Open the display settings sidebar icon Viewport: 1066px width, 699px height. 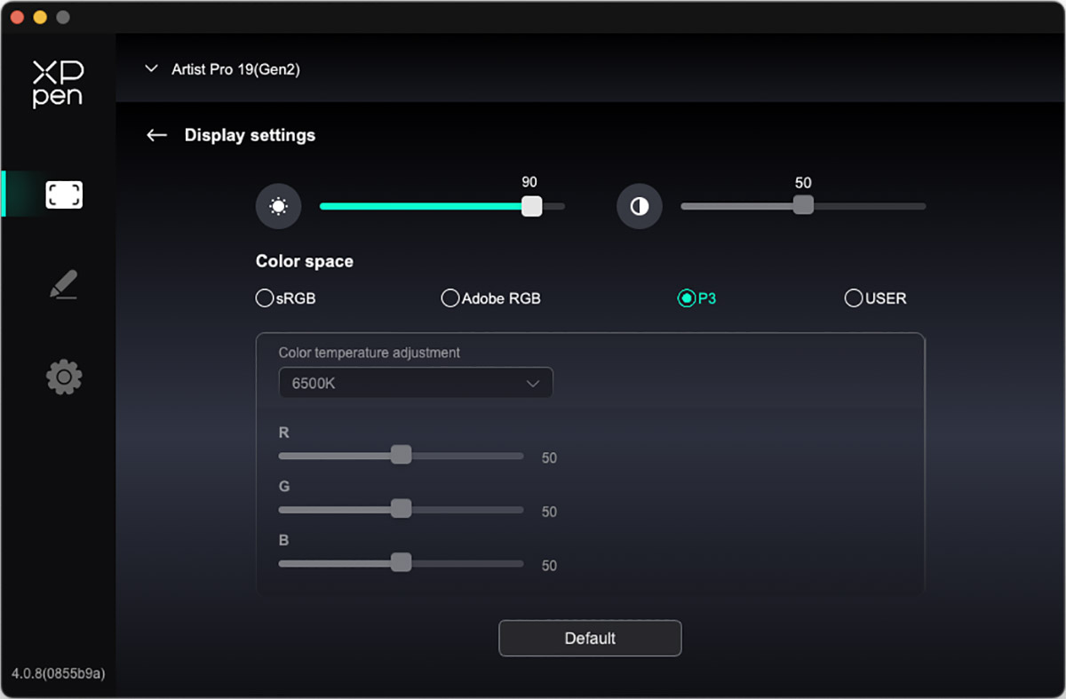(x=64, y=195)
